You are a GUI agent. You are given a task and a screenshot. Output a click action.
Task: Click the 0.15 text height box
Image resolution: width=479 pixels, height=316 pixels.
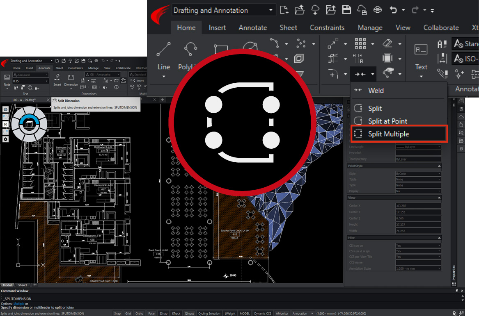[x=30, y=81]
